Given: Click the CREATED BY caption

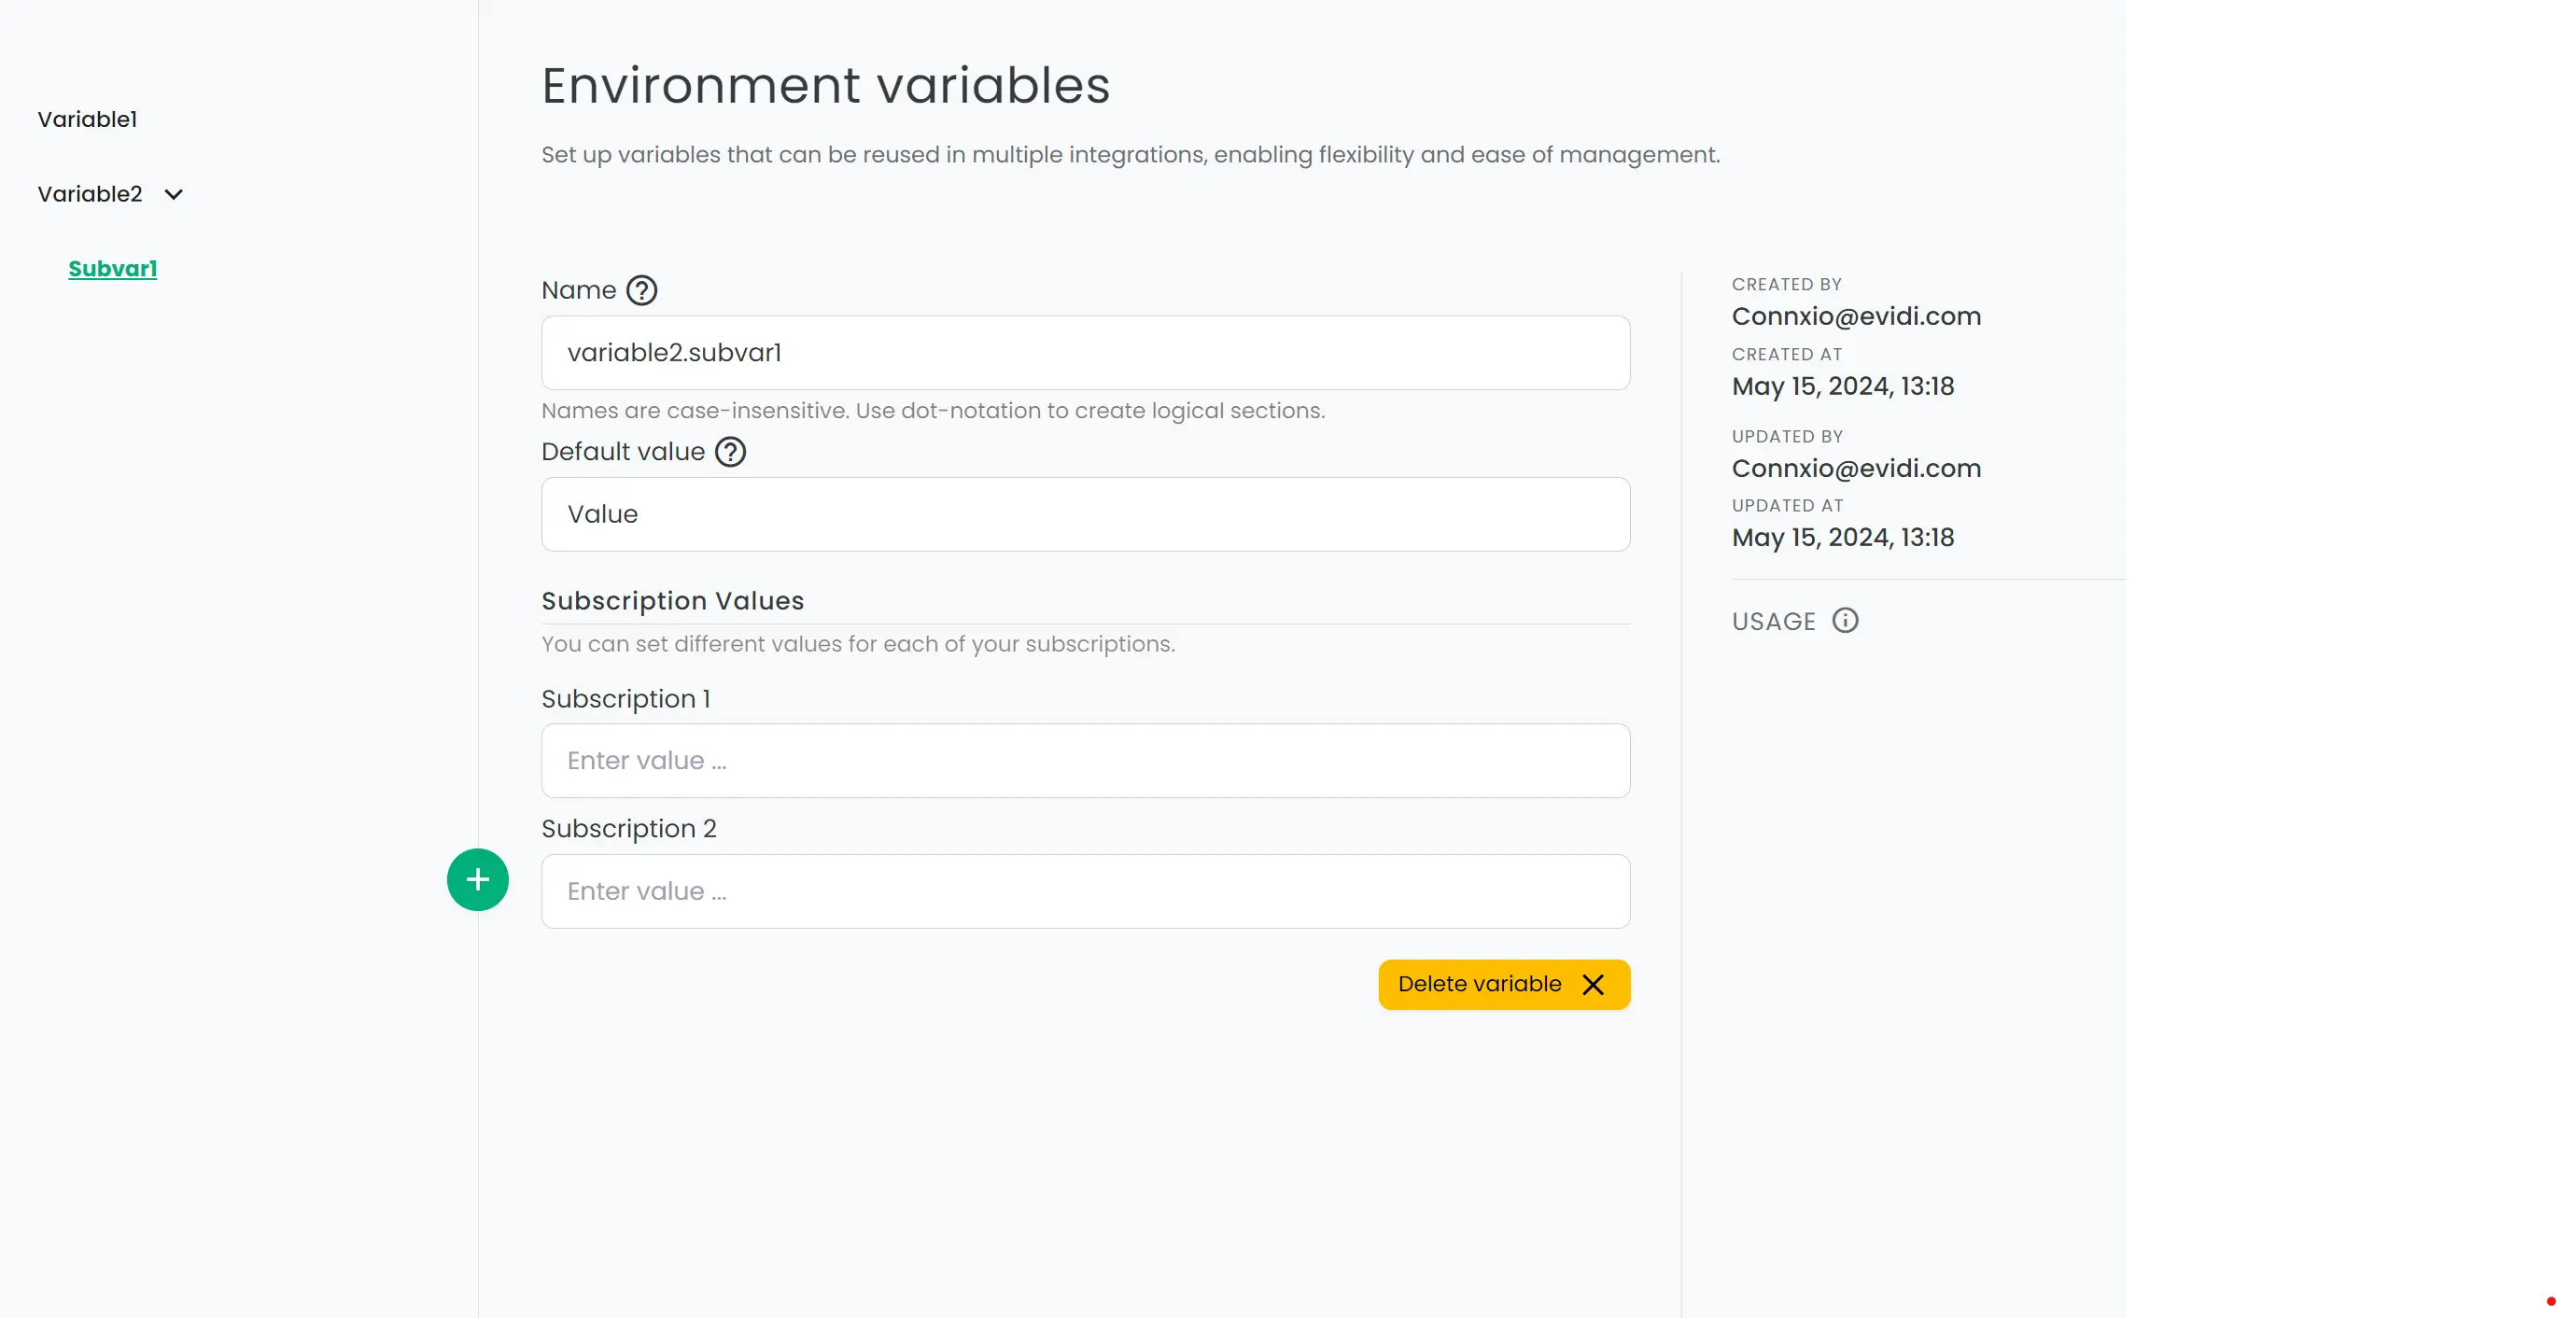Looking at the screenshot, I should pyautogui.click(x=1787, y=285).
